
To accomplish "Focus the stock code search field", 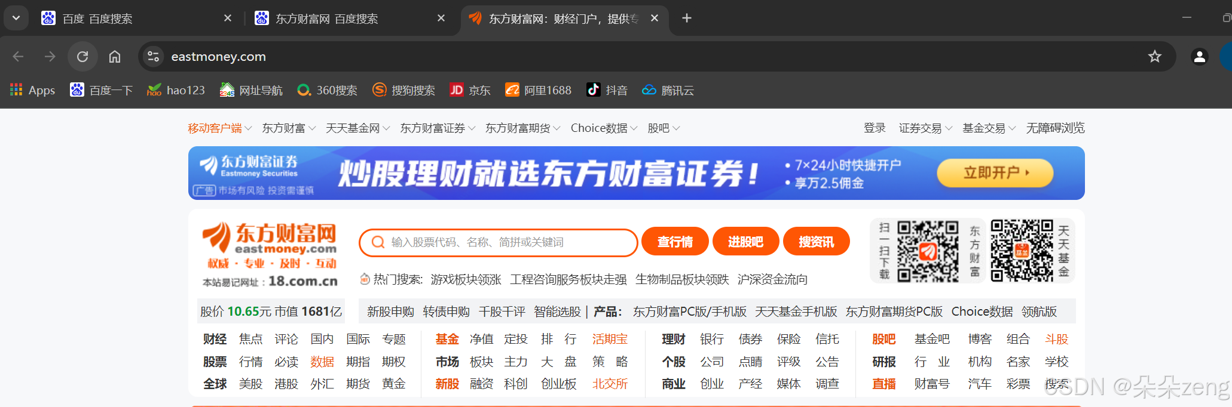I will [x=499, y=242].
